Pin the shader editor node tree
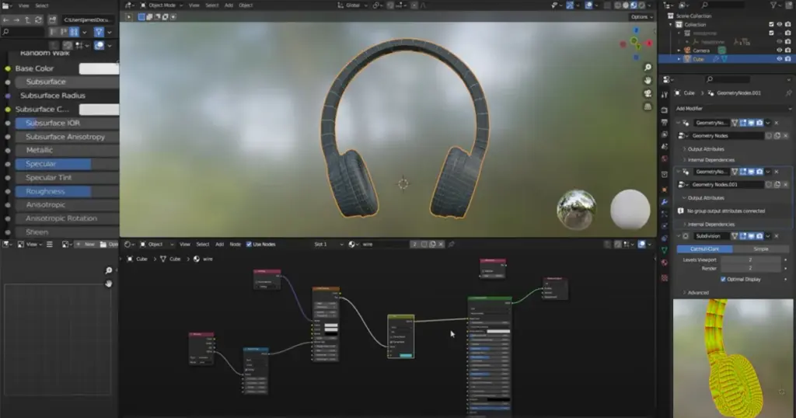Viewport: 796px width, 418px height. 452,245
